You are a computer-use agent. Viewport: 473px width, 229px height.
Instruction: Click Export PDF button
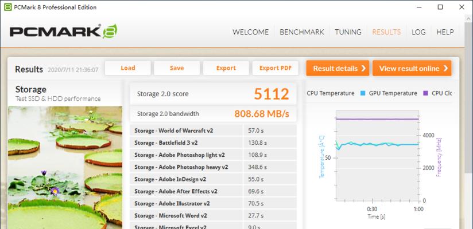(x=276, y=68)
